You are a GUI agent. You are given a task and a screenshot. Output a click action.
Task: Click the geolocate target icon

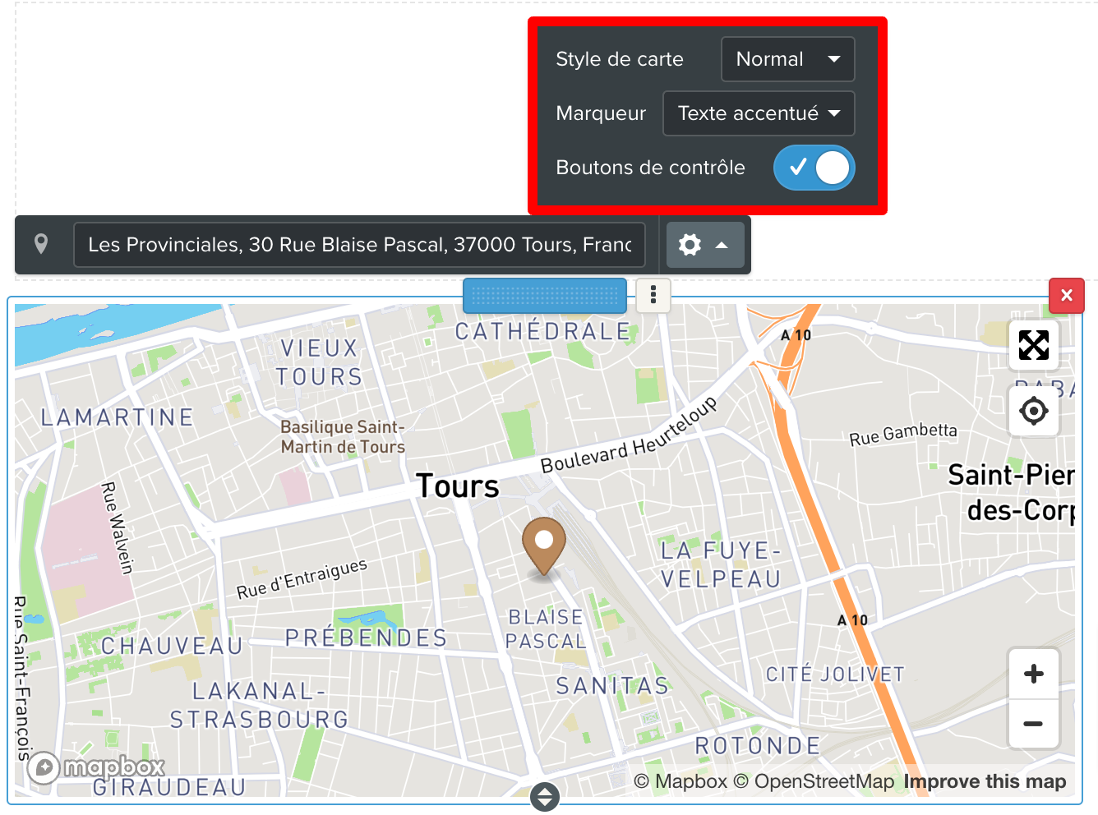pos(1033,410)
